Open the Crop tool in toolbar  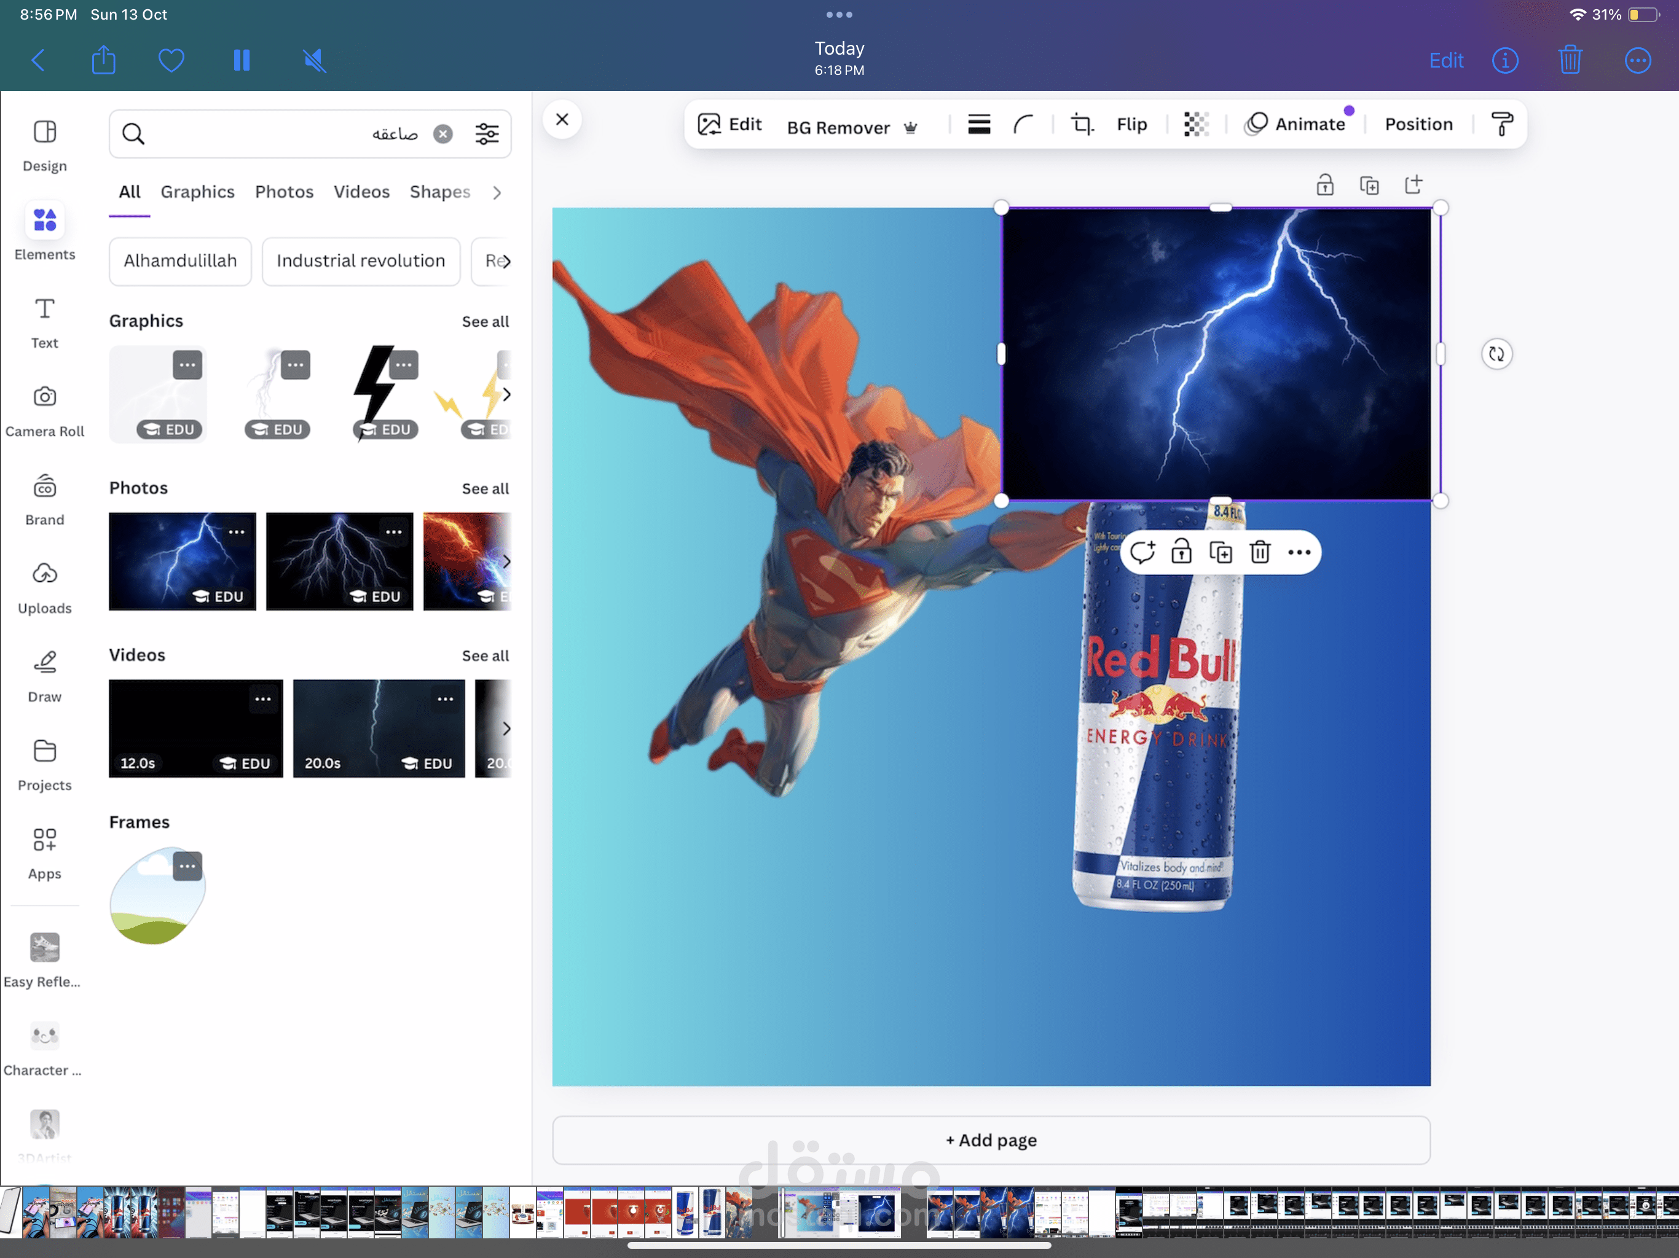tap(1082, 125)
